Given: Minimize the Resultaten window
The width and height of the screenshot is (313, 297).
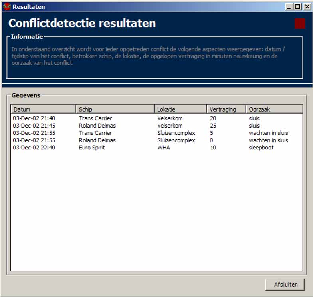Looking at the screenshot, I should 289,6.
